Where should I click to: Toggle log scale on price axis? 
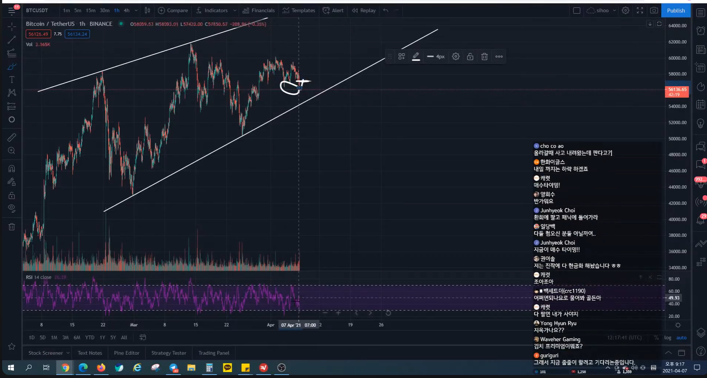click(x=667, y=338)
